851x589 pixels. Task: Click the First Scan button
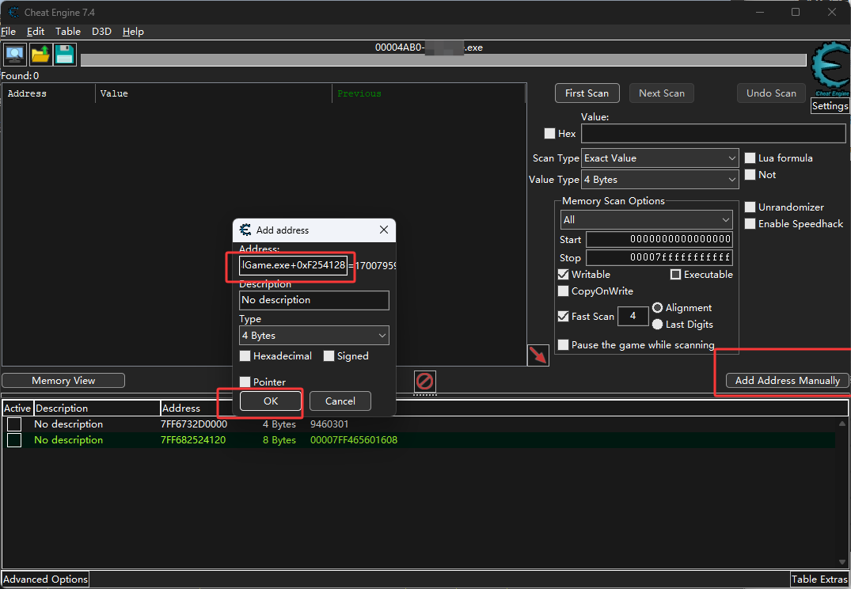587,93
